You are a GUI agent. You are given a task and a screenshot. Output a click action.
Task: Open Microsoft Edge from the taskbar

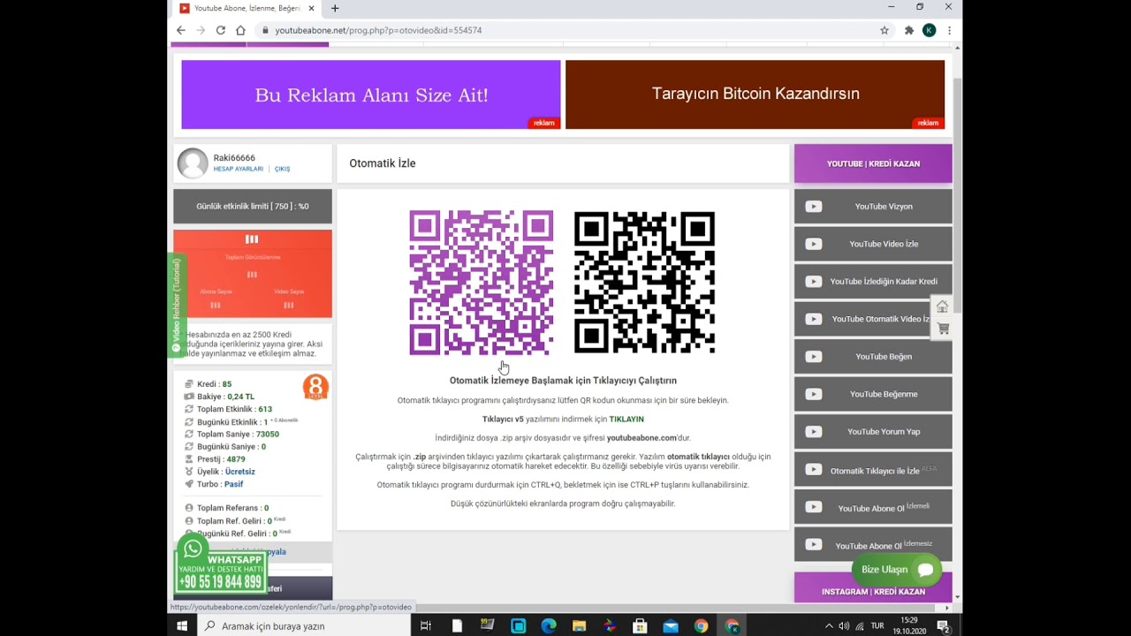click(549, 625)
